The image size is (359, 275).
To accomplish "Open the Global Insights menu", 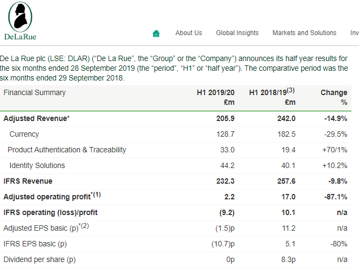I will 237,33.
